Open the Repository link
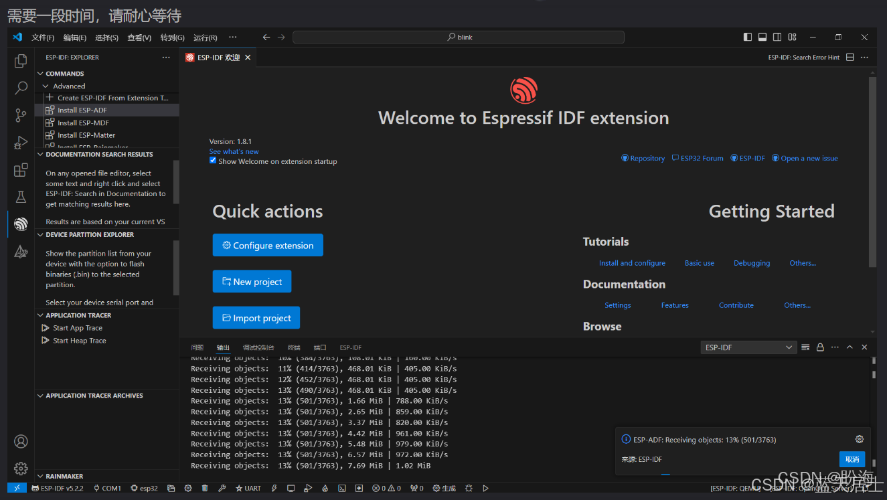Image resolution: width=887 pixels, height=500 pixels. [x=643, y=158]
